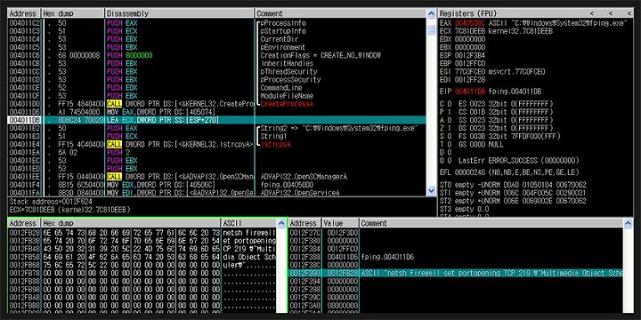Click the netsh firewall ASCII stack comment
641x320 pixels.
pyautogui.click(x=491, y=273)
